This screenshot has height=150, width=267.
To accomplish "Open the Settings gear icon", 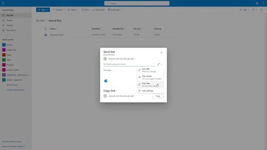I will point(257,3).
